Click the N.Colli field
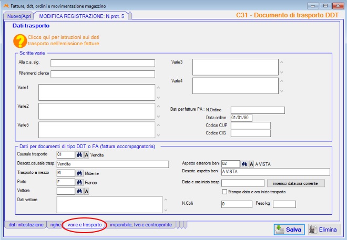Image resolution: width=347 pixels, height=240 pixels. (237, 204)
